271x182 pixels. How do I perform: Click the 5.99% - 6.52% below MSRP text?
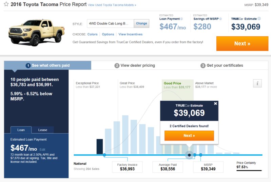(31, 96)
